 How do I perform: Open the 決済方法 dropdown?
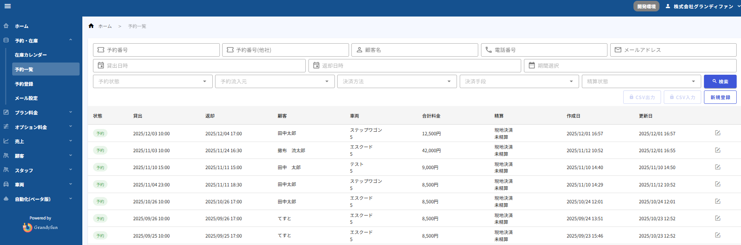pos(397,81)
